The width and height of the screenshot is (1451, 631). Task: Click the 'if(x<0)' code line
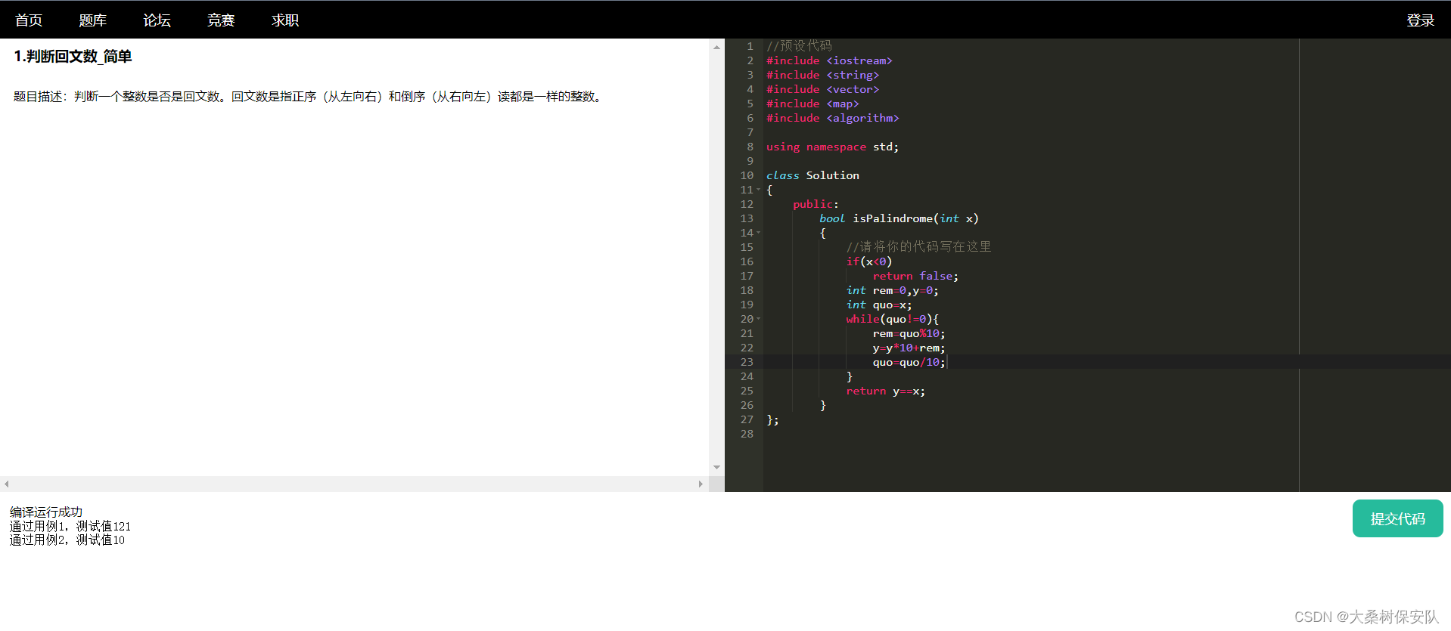(869, 261)
